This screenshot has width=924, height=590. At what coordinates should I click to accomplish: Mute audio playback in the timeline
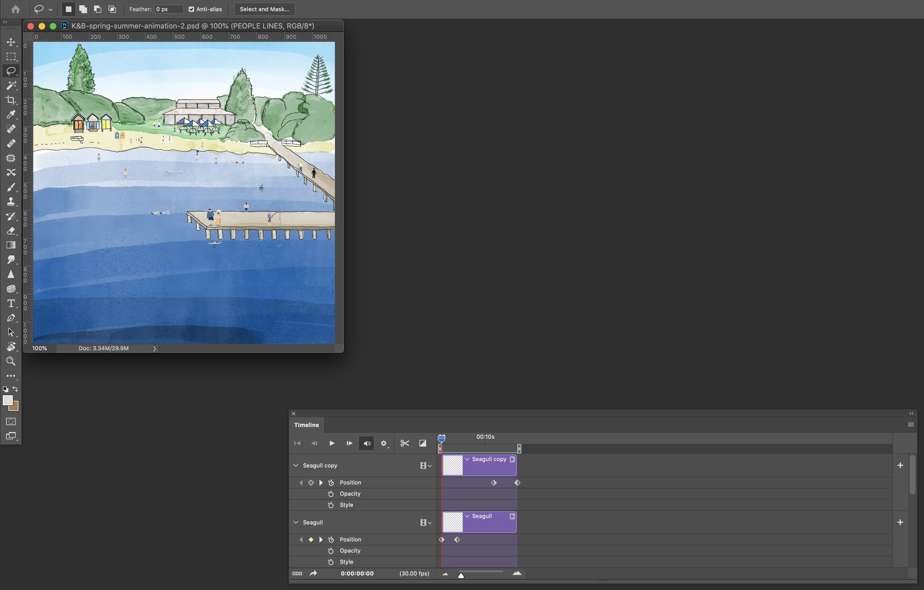366,443
